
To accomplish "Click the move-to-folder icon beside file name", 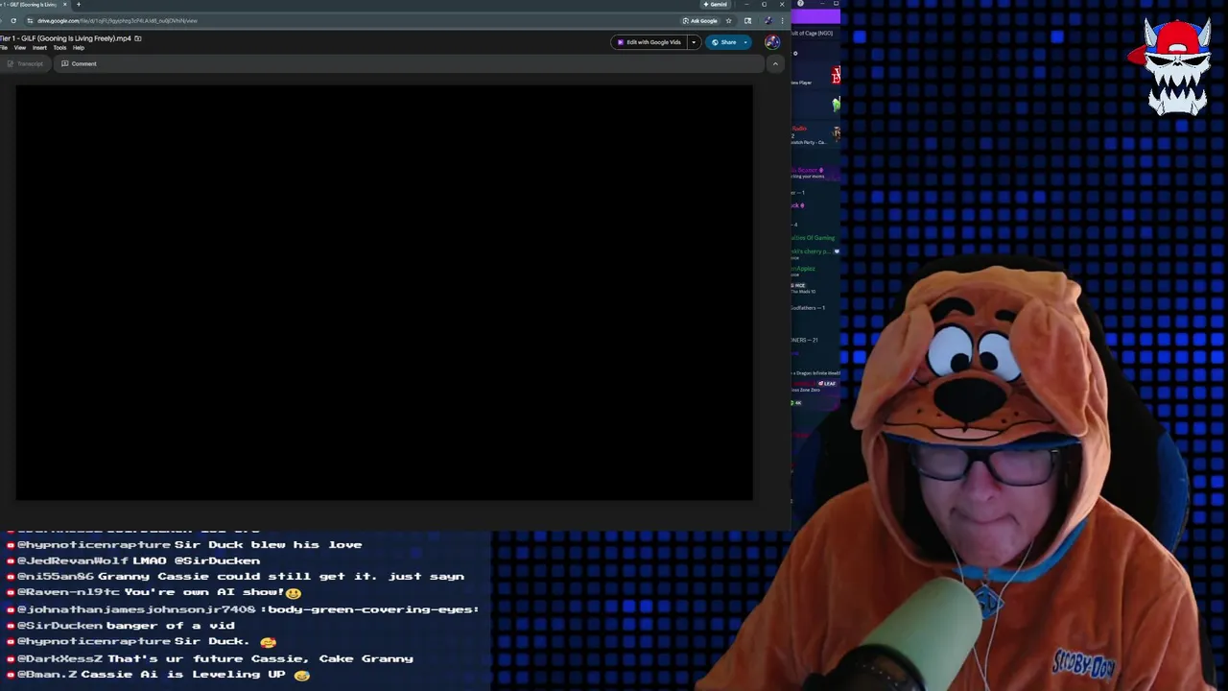I will click(x=138, y=38).
